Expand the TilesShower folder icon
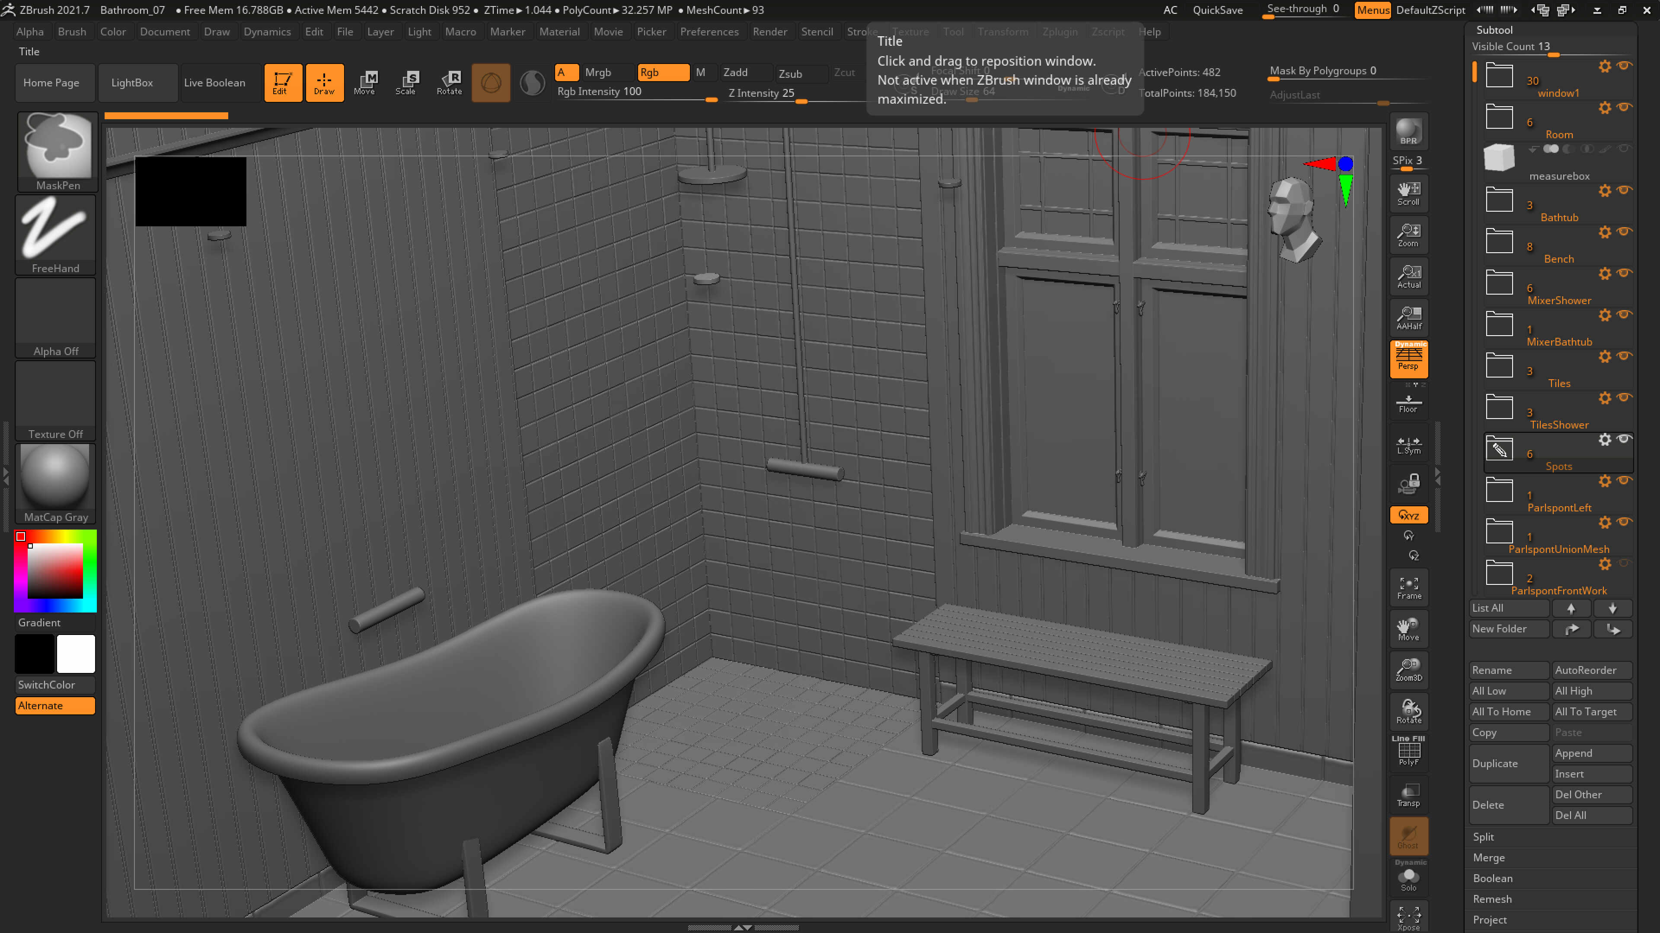 [1499, 407]
